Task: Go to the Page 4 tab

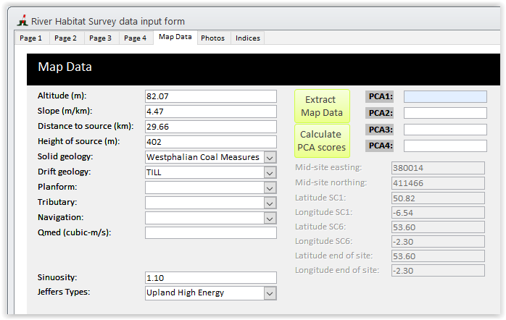Action: [136, 38]
